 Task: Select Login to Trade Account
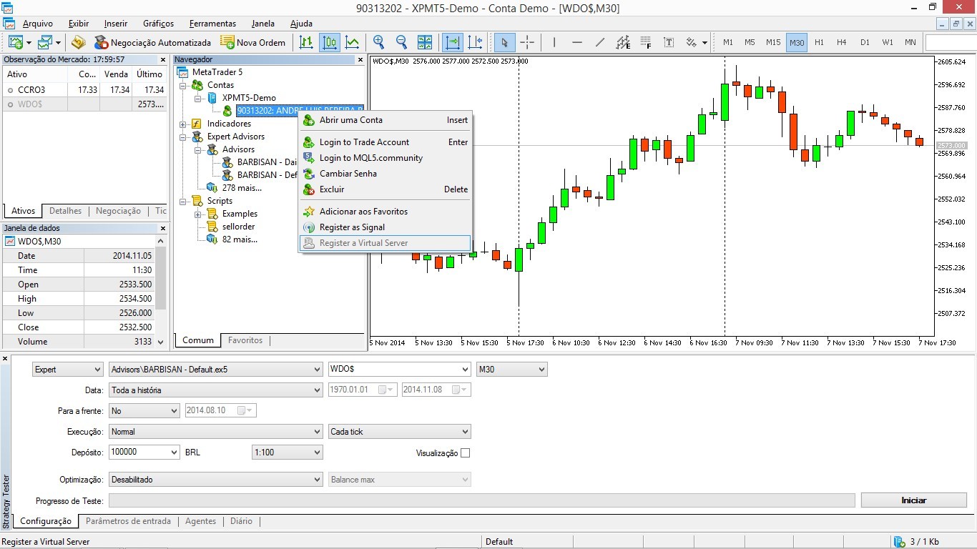pos(386,142)
